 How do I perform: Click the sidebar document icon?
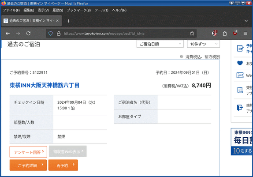pos(240,90)
